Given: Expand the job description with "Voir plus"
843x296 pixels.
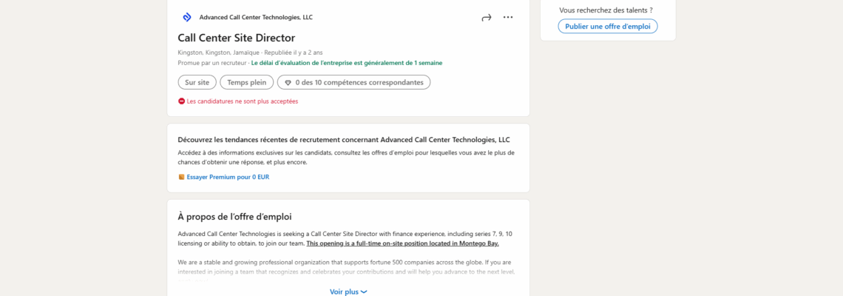Looking at the screenshot, I should click(348, 292).
